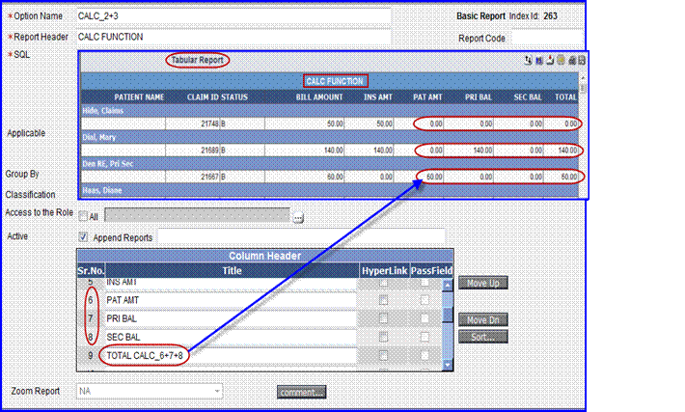Screen dimensions: 685x412
Task: Click the Report Code input field
Action: coord(547,39)
